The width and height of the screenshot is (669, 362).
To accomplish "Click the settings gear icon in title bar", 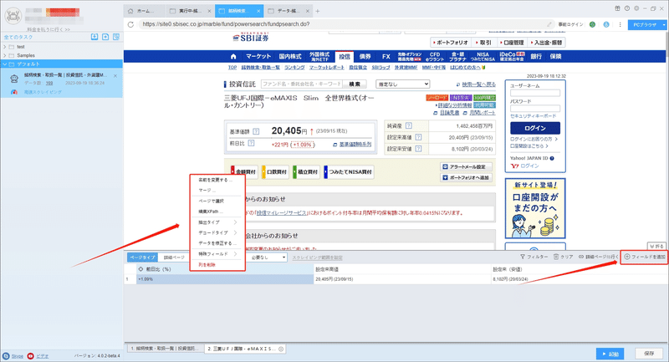I will coord(636,8).
